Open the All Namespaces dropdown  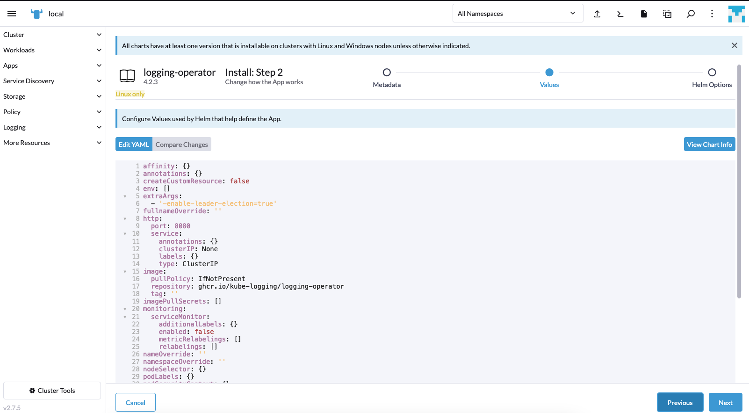tap(518, 14)
